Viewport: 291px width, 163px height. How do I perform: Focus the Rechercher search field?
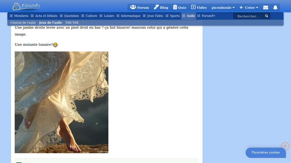point(249,16)
